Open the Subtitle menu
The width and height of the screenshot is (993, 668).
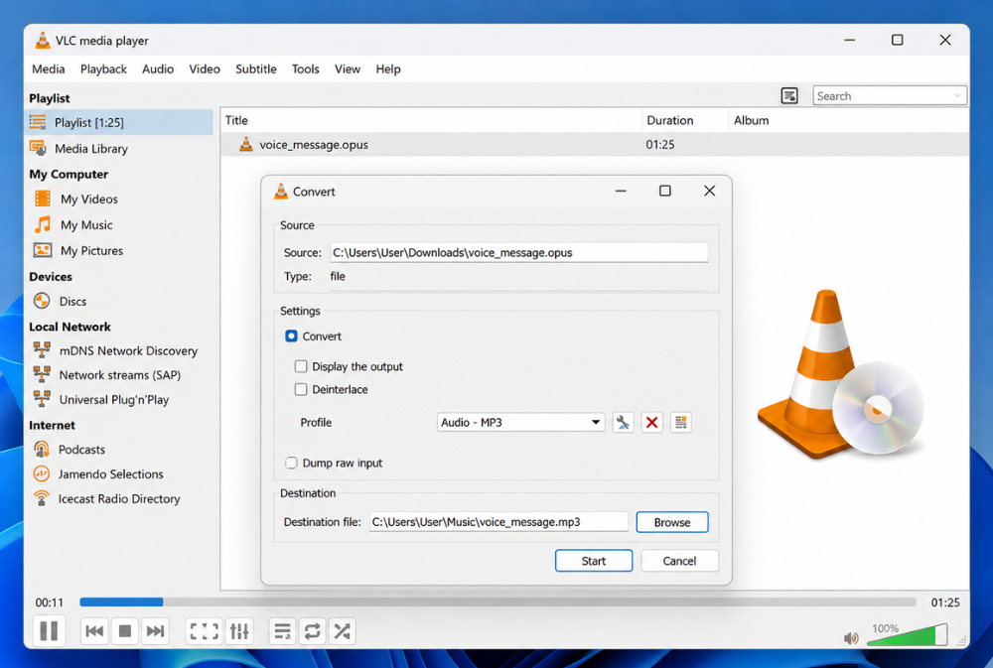point(256,69)
